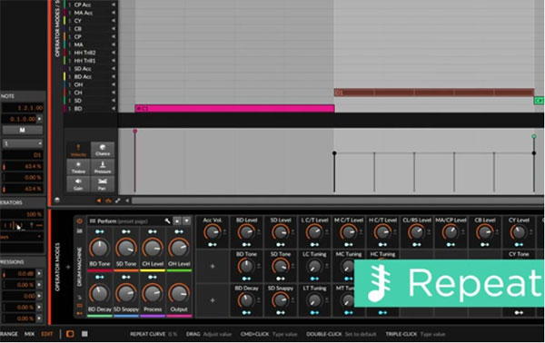
Task: Click the wrench icon beside Perform preset page
Action: click(167, 220)
